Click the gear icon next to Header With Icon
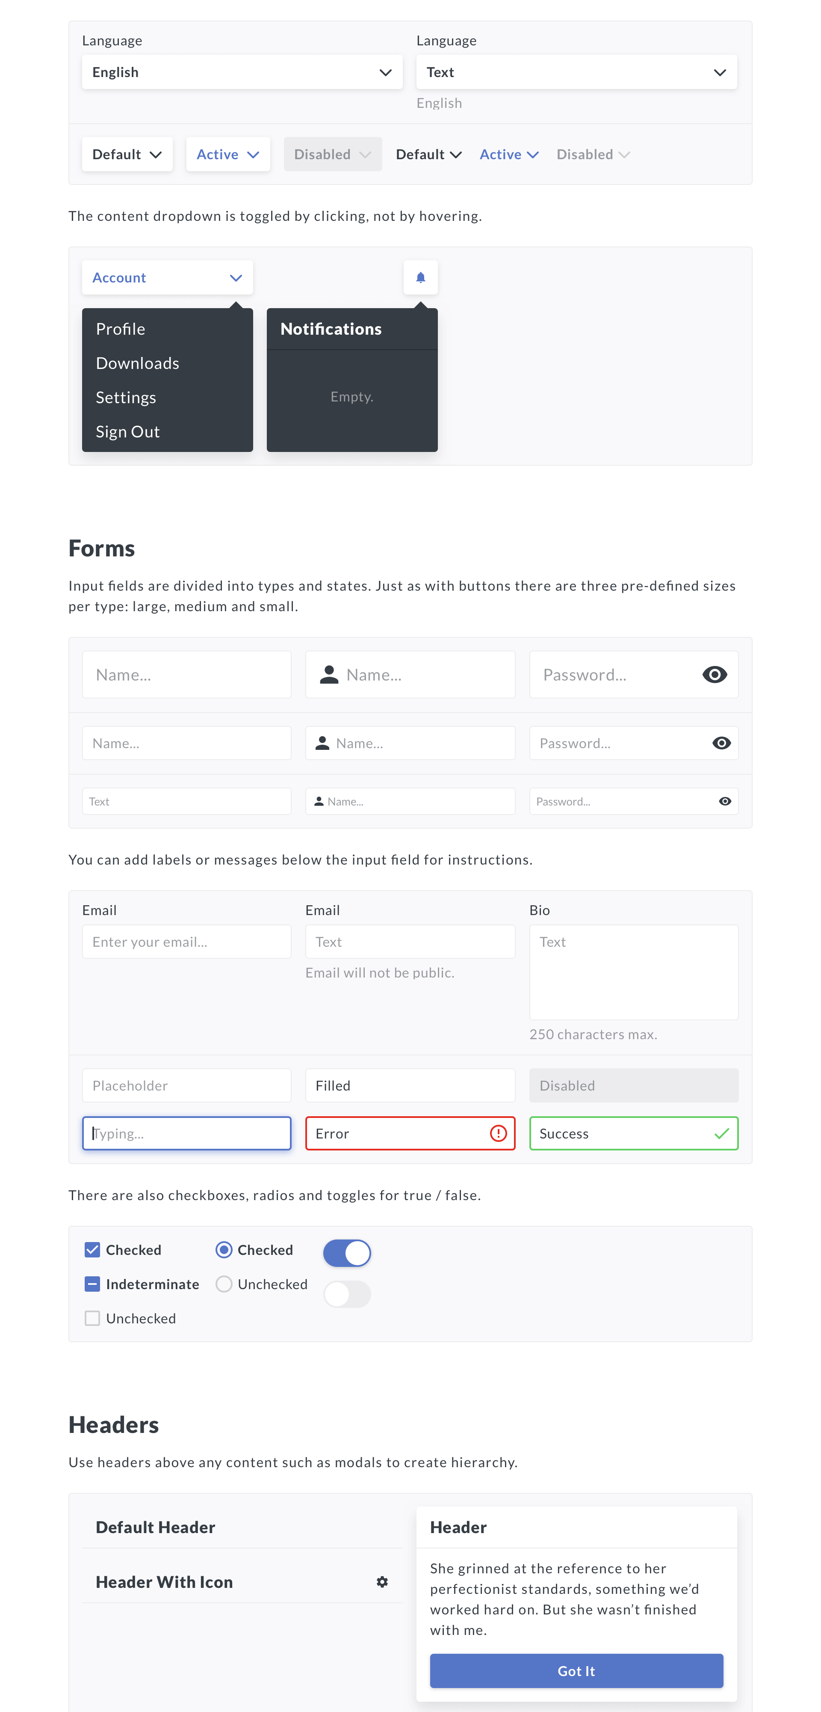Viewport: 821px width, 1712px height. (383, 1582)
